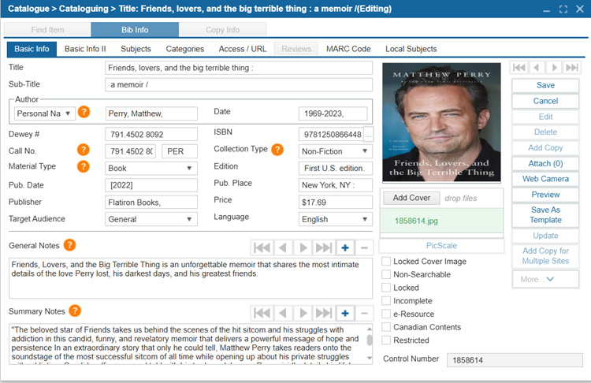
Task: Remove the current General Notes entry
Action: click(364, 247)
